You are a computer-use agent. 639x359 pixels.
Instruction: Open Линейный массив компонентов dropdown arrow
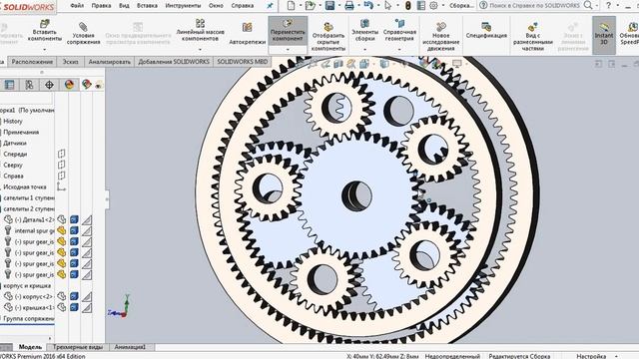click(200, 49)
